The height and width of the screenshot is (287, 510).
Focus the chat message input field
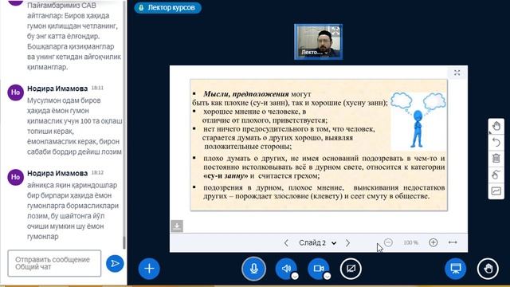coord(54,263)
